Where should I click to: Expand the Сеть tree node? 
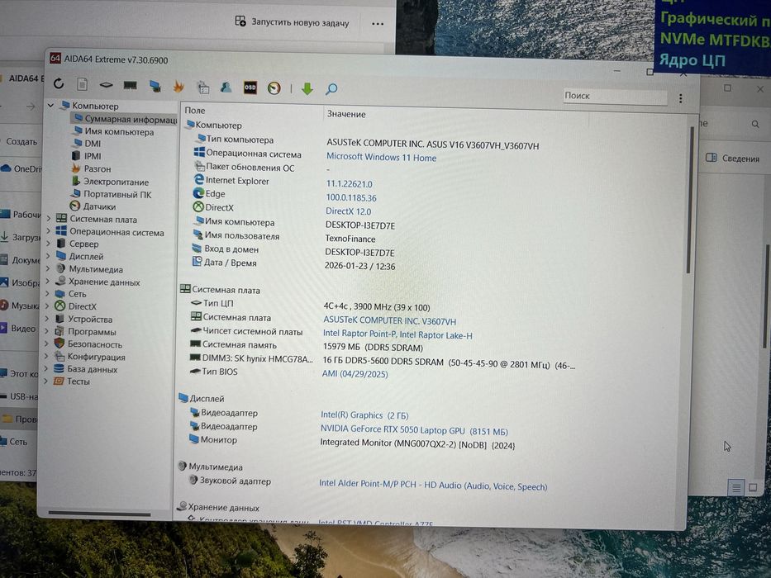48,293
